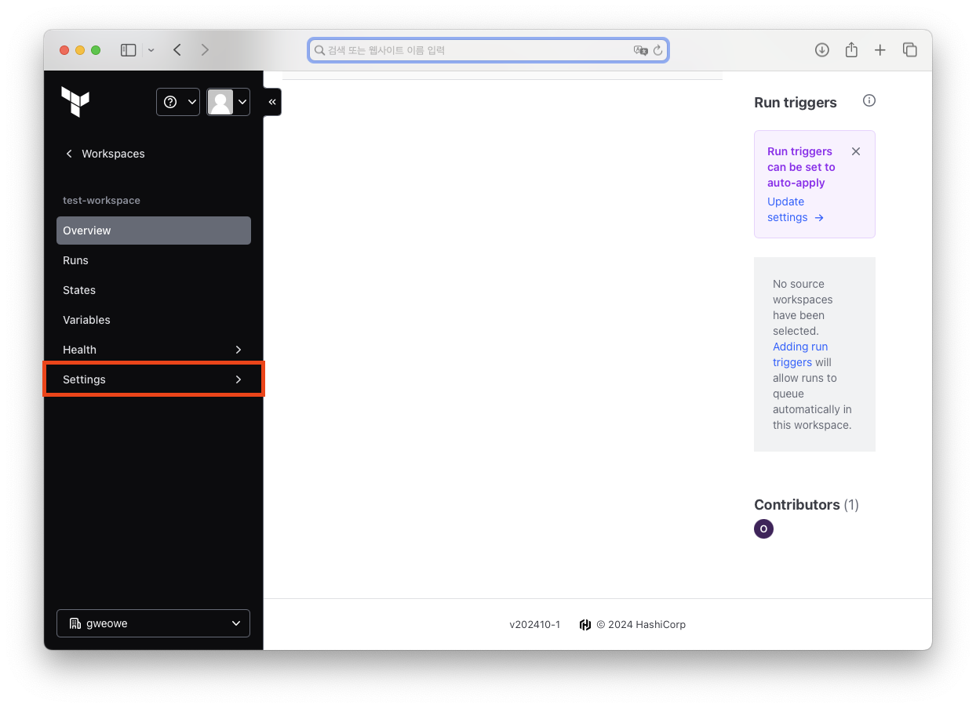Open the Runs page
The image size is (976, 708).
point(154,260)
